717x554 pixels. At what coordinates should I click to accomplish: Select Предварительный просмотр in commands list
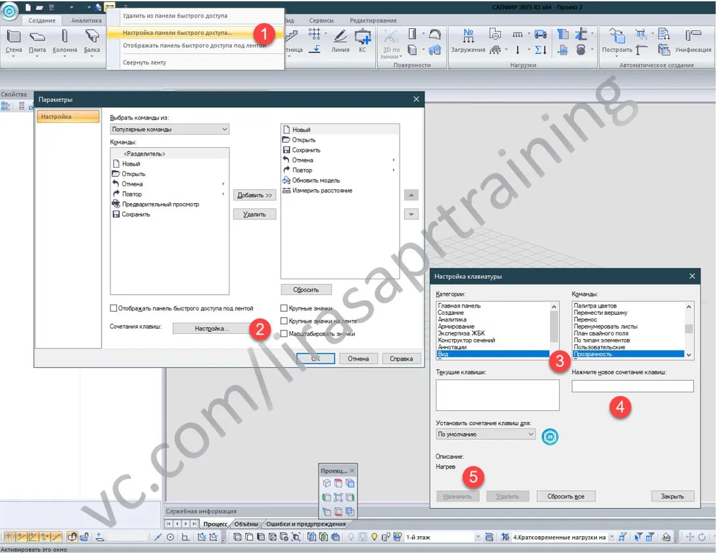(160, 204)
